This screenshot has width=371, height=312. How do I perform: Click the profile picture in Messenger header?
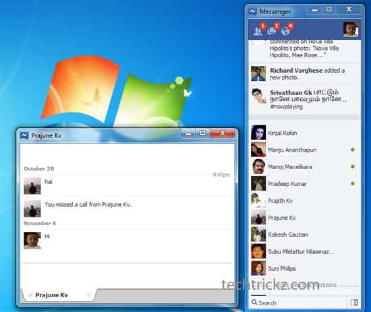tap(351, 29)
